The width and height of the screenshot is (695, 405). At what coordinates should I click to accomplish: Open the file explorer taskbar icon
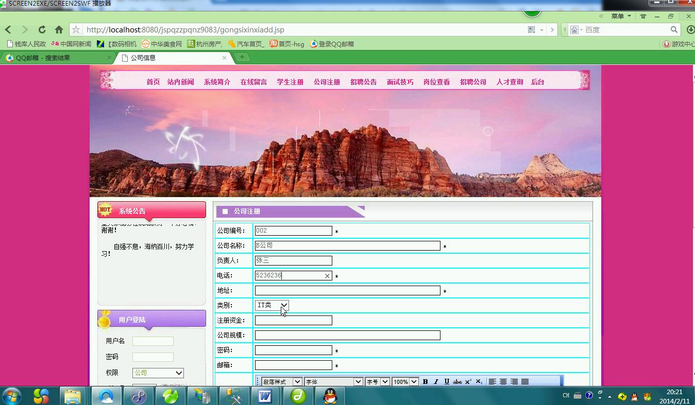(73, 396)
